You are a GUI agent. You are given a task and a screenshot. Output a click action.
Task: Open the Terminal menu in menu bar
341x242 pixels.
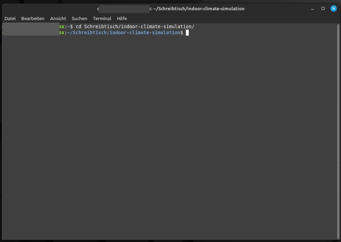[102, 19]
